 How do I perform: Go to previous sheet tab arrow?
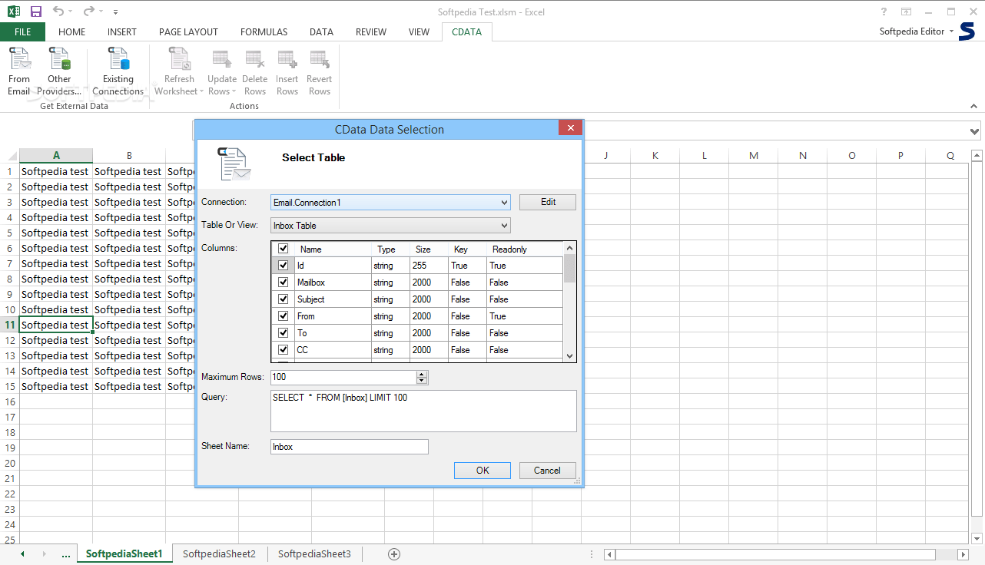22,553
